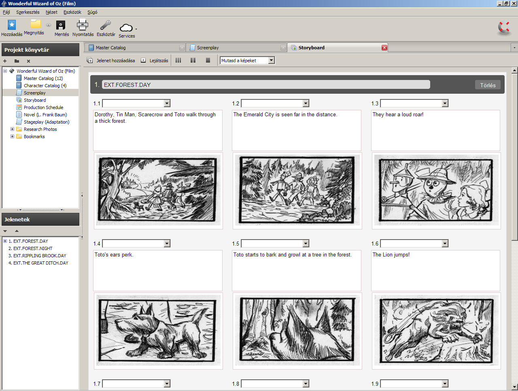The width and height of the screenshot is (518, 391).
Task: Open the shot 1.2 dropdown
Action: [306, 103]
